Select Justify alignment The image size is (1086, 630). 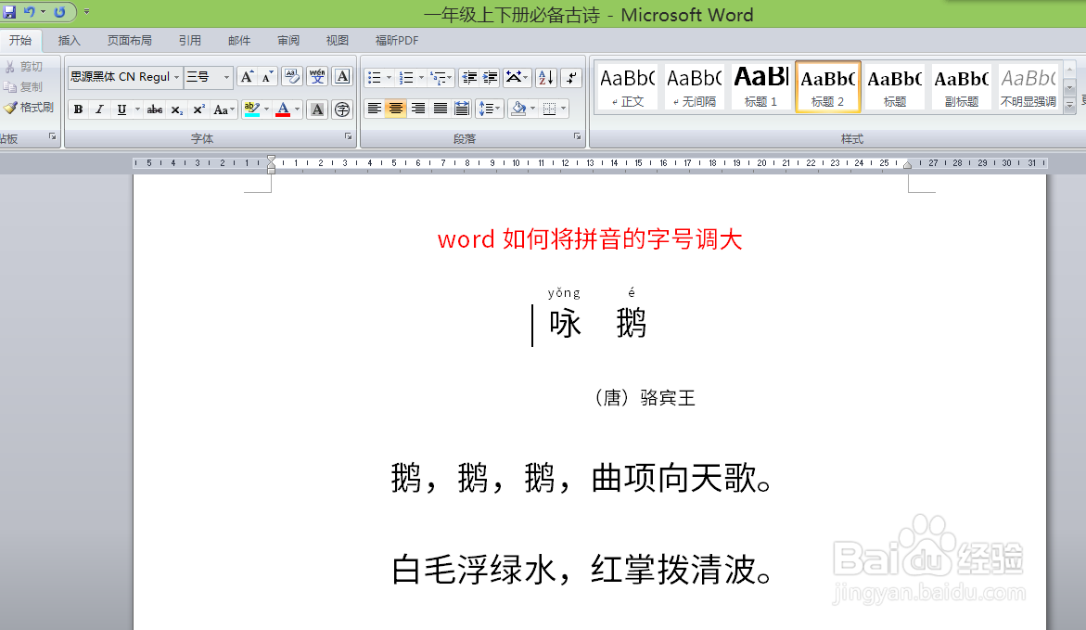coord(440,109)
